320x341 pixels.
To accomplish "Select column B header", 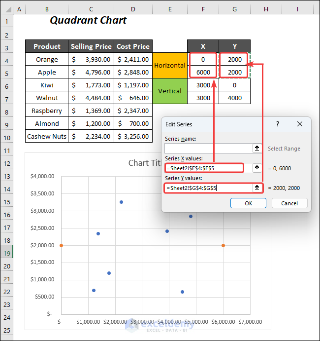I will (47, 9).
